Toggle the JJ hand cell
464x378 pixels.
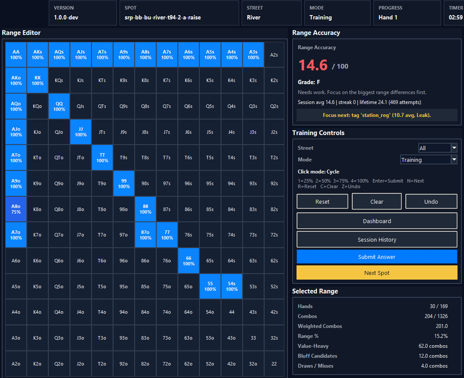tap(80, 132)
